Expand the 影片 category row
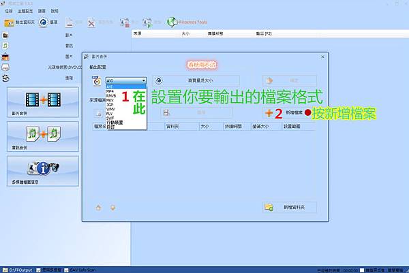 69,35
